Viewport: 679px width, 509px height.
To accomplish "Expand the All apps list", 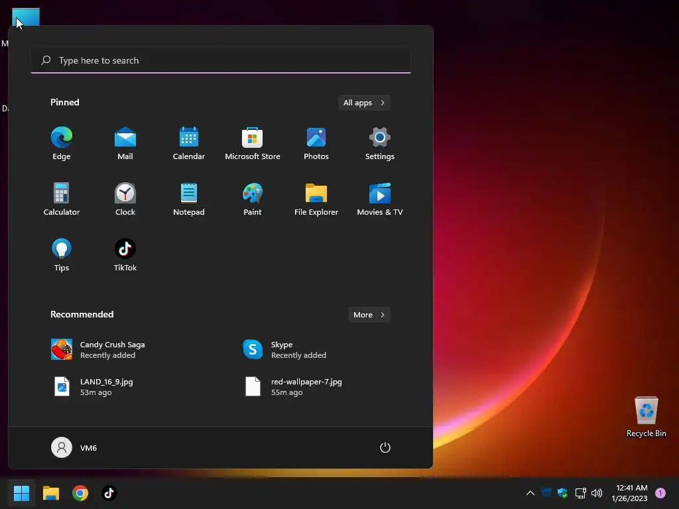I will [364, 103].
